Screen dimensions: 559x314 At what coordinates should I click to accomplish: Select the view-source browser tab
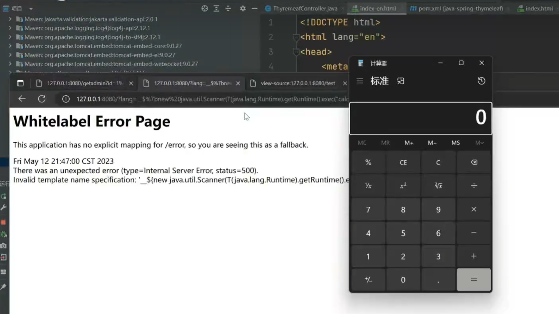[297, 83]
